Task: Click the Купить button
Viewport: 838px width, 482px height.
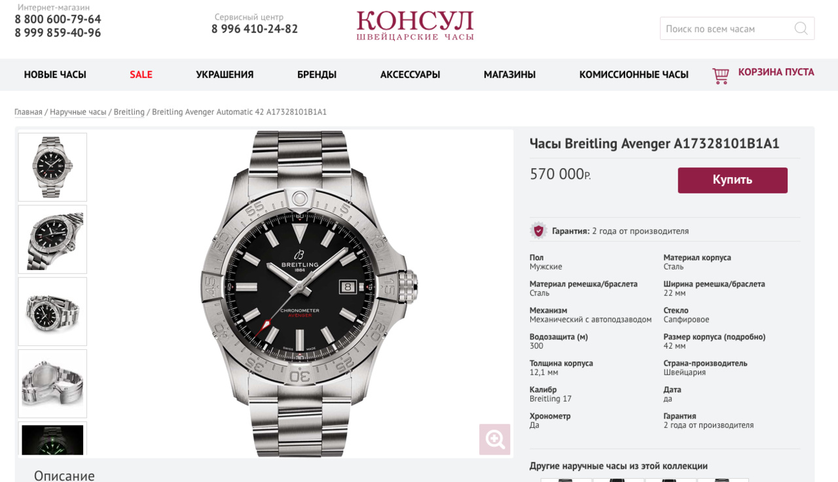Action: pos(733,180)
